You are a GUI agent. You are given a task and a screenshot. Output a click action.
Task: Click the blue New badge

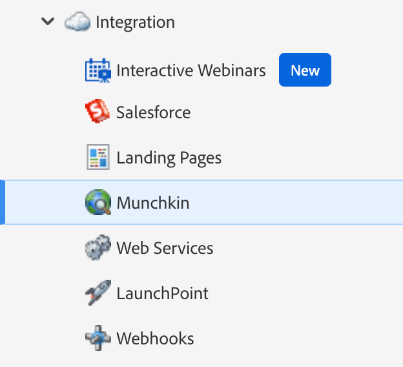pyautogui.click(x=305, y=70)
